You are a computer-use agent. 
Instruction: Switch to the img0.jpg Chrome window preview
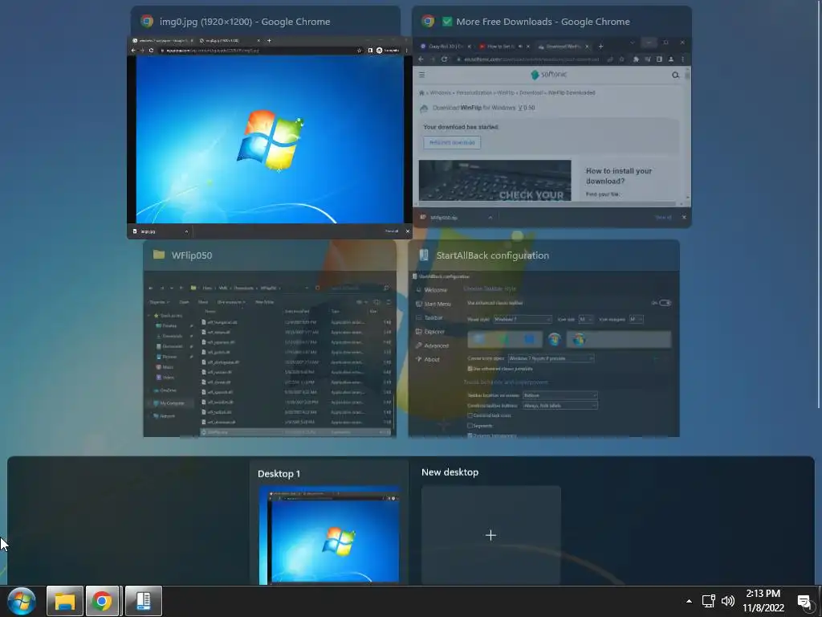[x=270, y=137]
